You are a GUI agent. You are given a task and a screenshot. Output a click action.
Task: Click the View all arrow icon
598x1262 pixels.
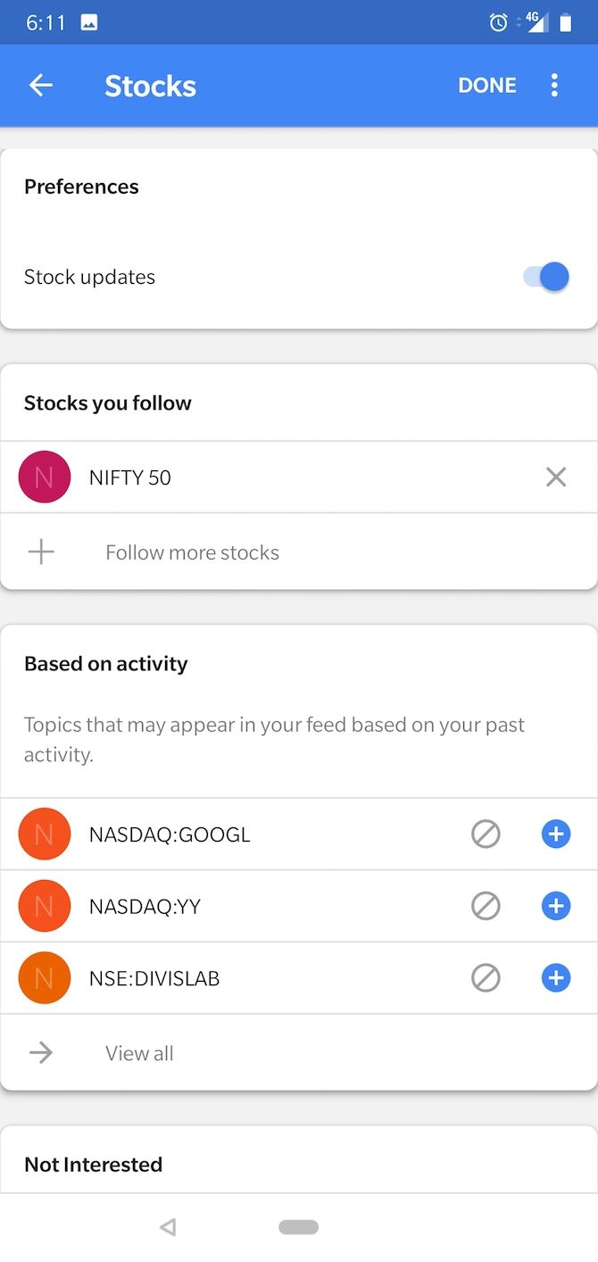coord(41,1052)
